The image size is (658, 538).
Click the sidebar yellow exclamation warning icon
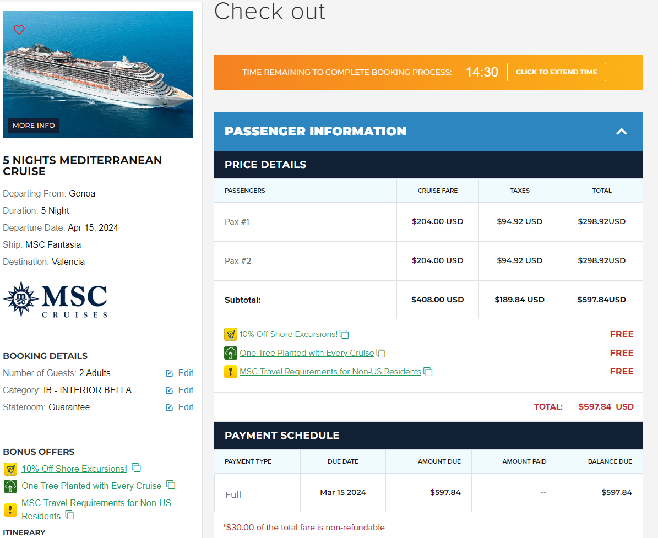tap(10, 509)
